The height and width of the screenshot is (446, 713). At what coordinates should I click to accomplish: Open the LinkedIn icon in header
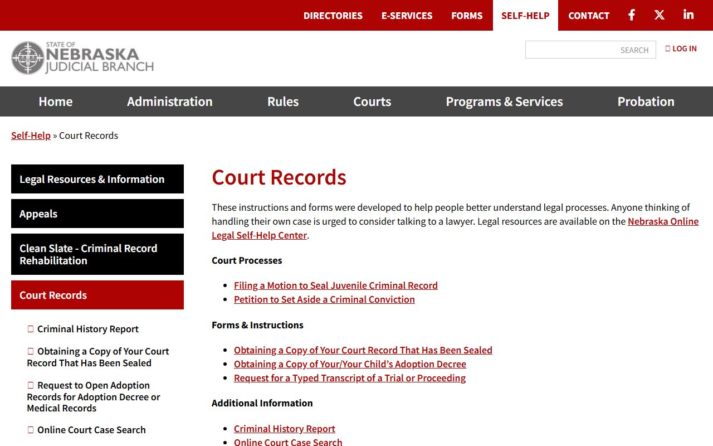(x=688, y=15)
